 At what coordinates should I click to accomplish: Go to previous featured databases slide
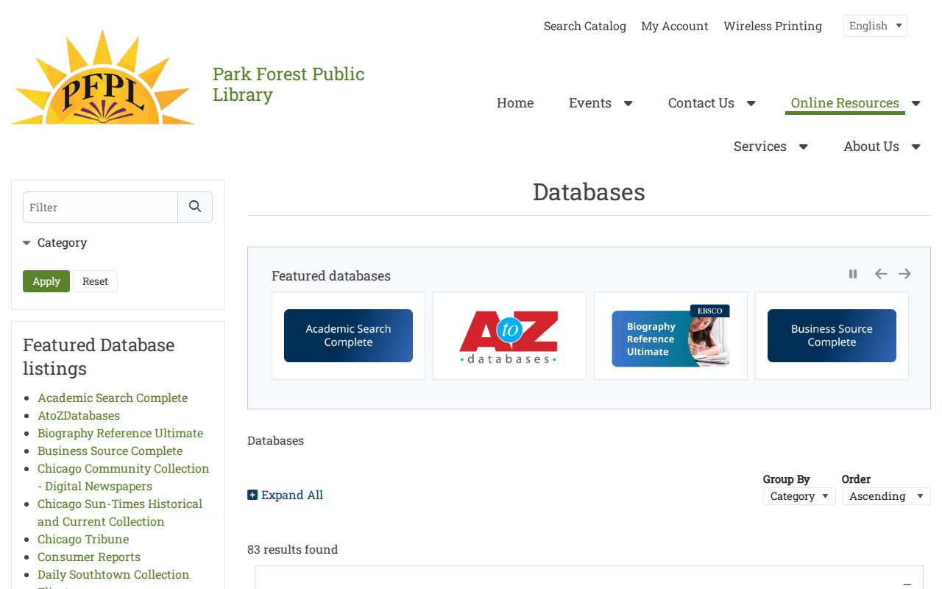click(880, 274)
